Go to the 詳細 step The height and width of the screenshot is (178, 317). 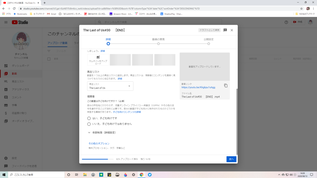[x=108, y=41]
